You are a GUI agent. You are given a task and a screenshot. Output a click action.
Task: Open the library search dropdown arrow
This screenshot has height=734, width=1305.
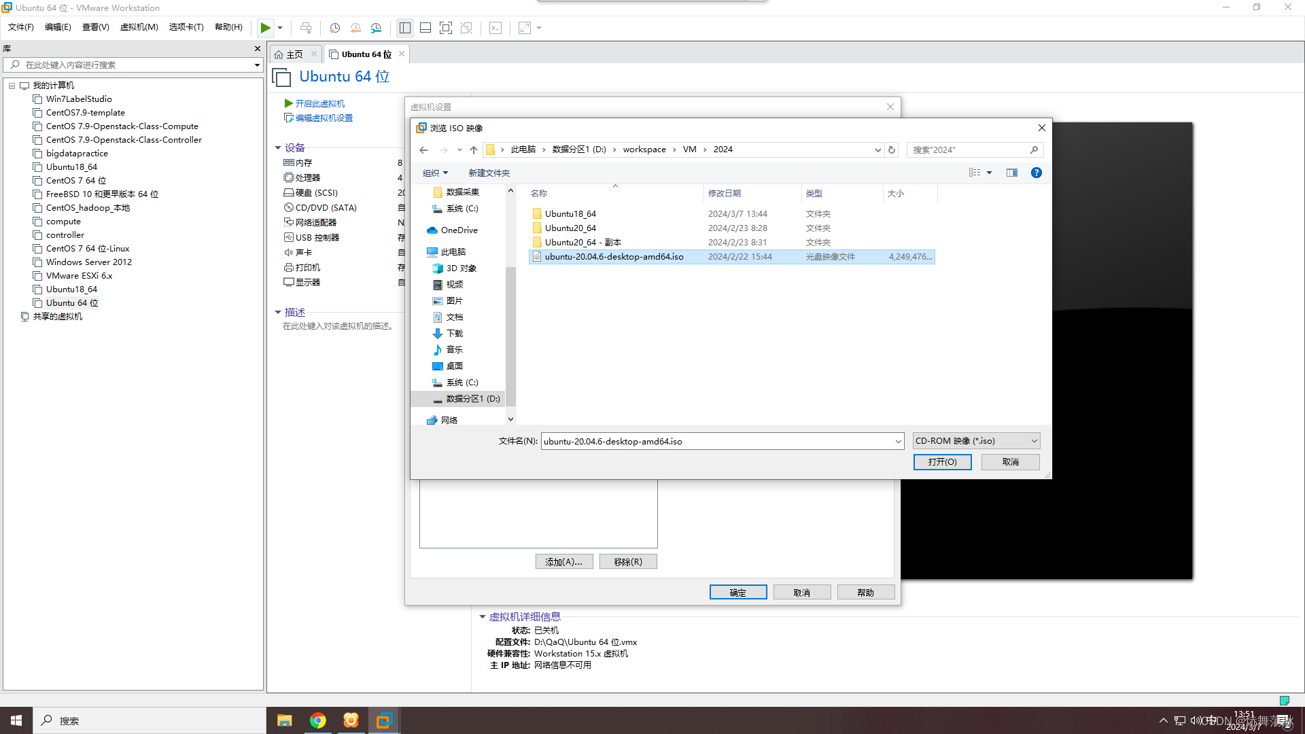coord(257,65)
